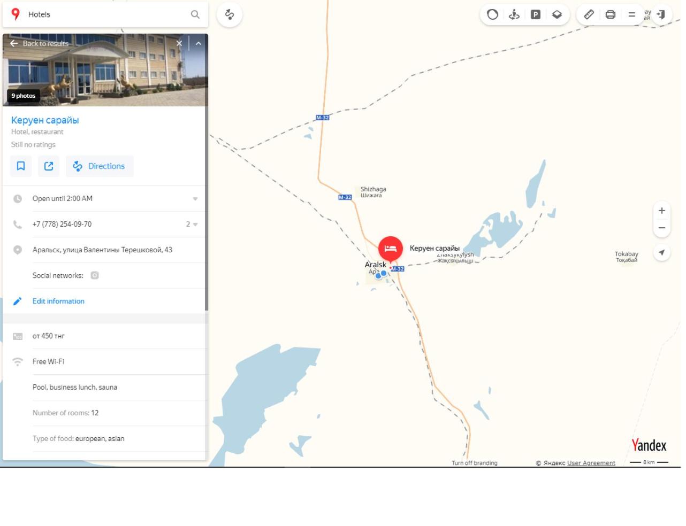Click Back to results

pos(40,43)
